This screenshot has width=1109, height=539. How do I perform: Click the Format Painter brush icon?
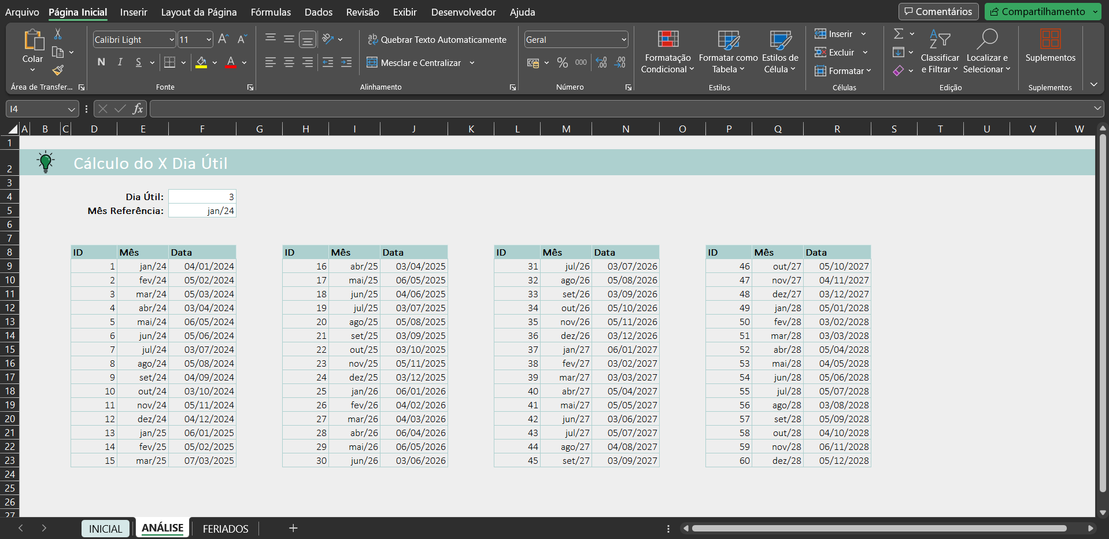click(x=58, y=71)
